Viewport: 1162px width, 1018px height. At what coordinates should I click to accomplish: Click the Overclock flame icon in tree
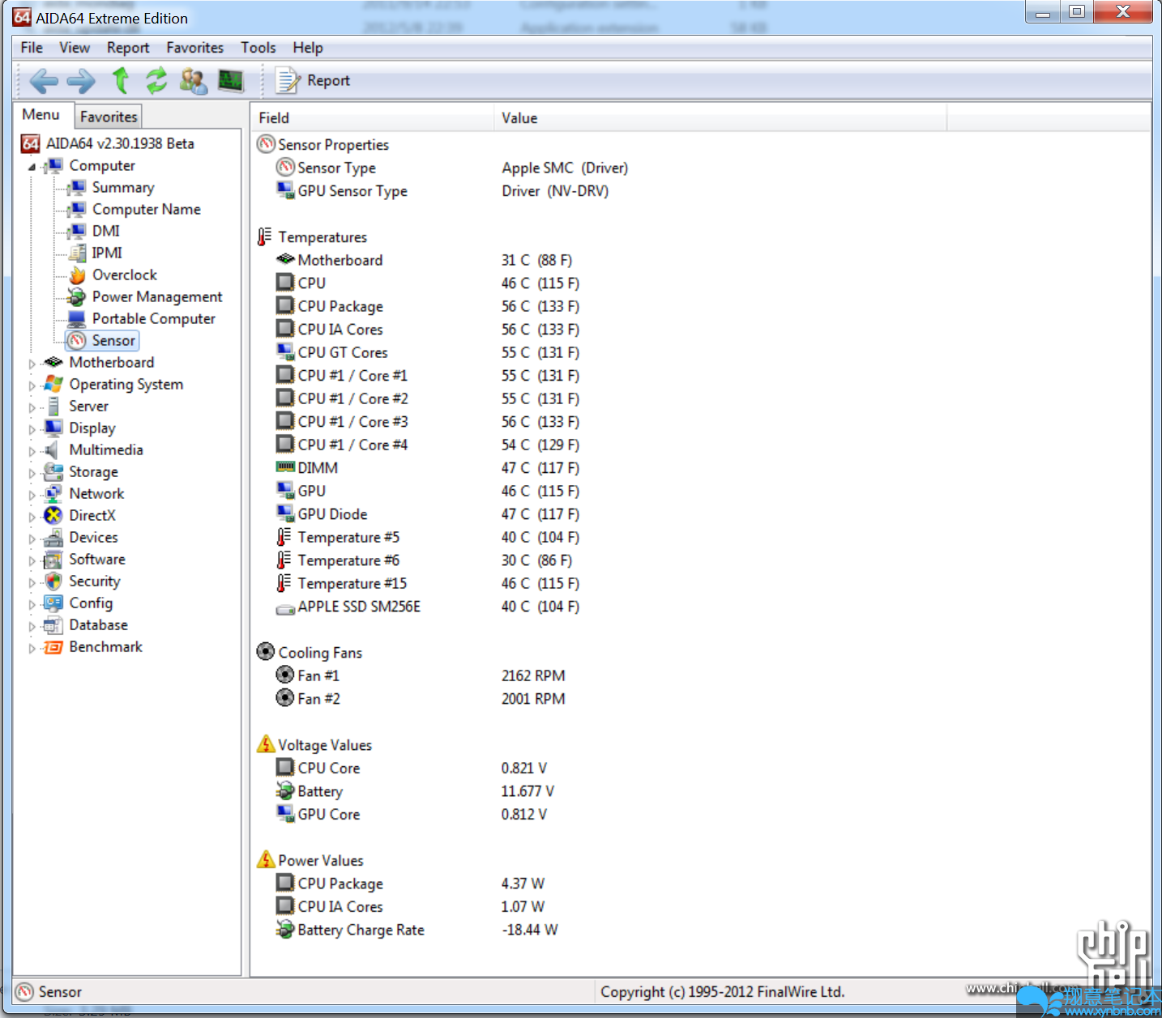tap(77, 275)
